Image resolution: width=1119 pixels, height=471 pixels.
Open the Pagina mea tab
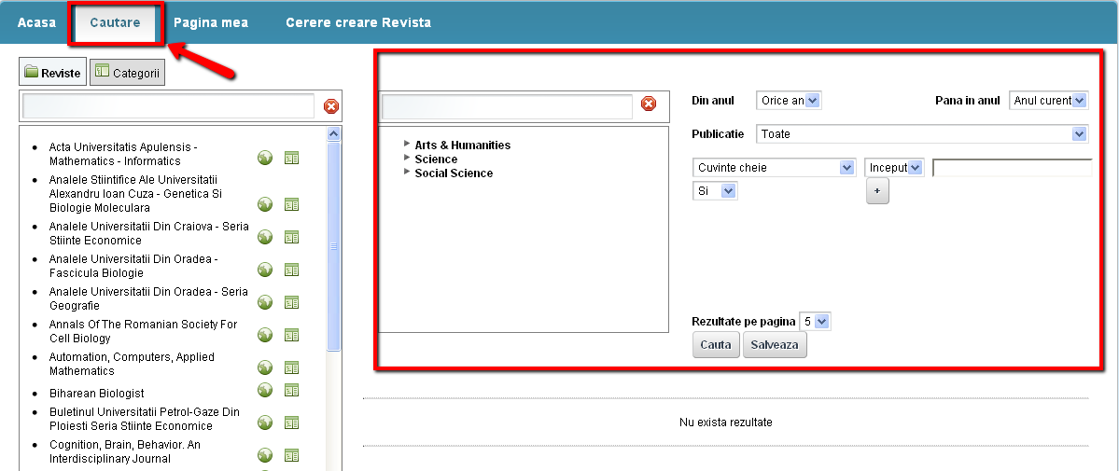(x=211, y=22)
